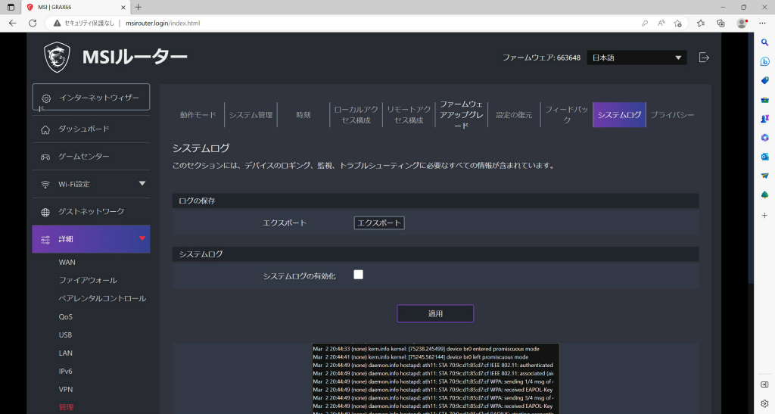Viewport: 775px width, 414px height.
Task: Expand the Wi-Fi設定 menu arrow
Action: pyautogui.click(x=142, y=184)
